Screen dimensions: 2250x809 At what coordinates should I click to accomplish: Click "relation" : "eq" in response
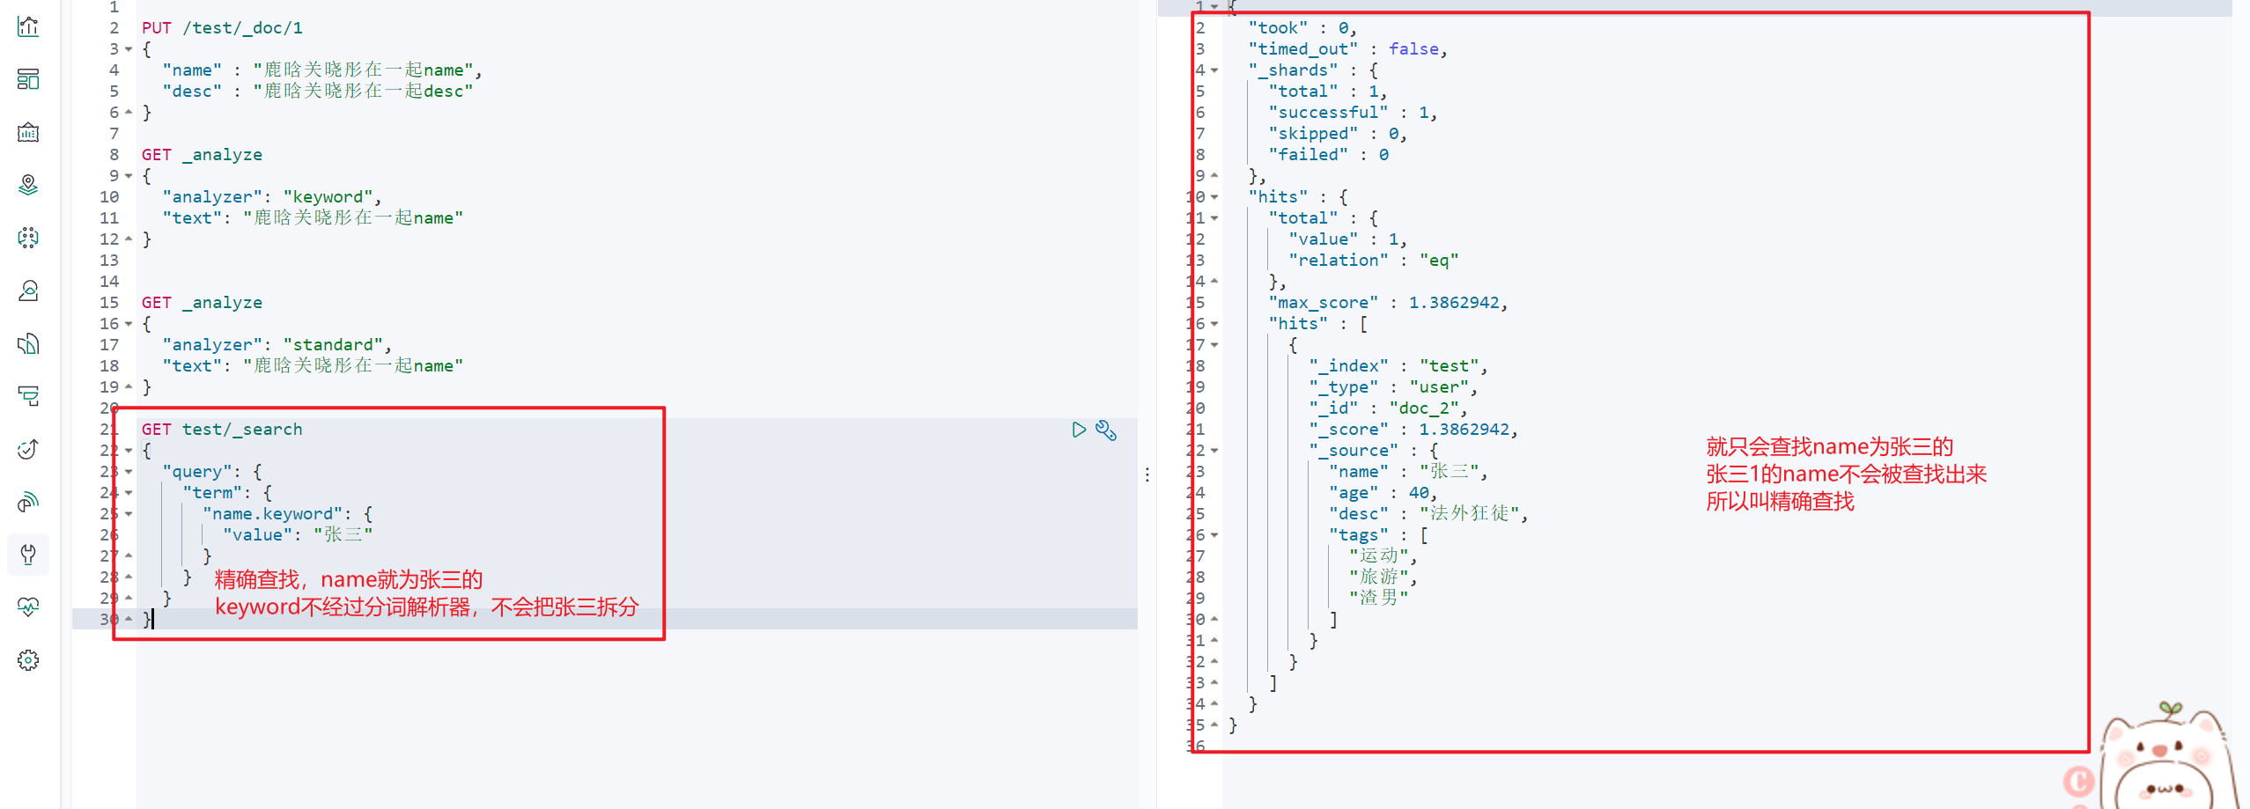coord(1374,261)
